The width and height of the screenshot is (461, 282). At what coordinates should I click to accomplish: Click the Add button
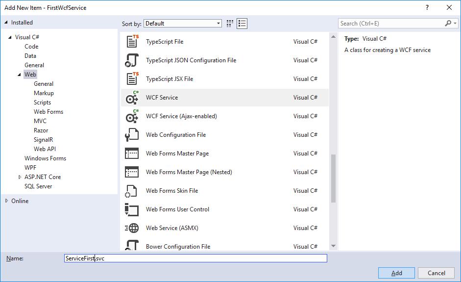(x=396, y=273)
